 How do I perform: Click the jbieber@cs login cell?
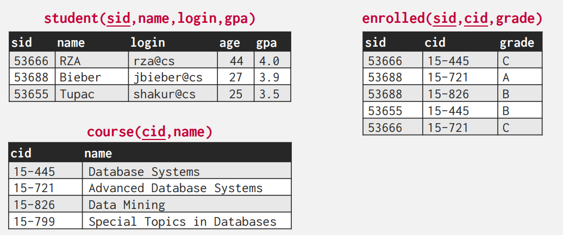[x=173, y=77]
